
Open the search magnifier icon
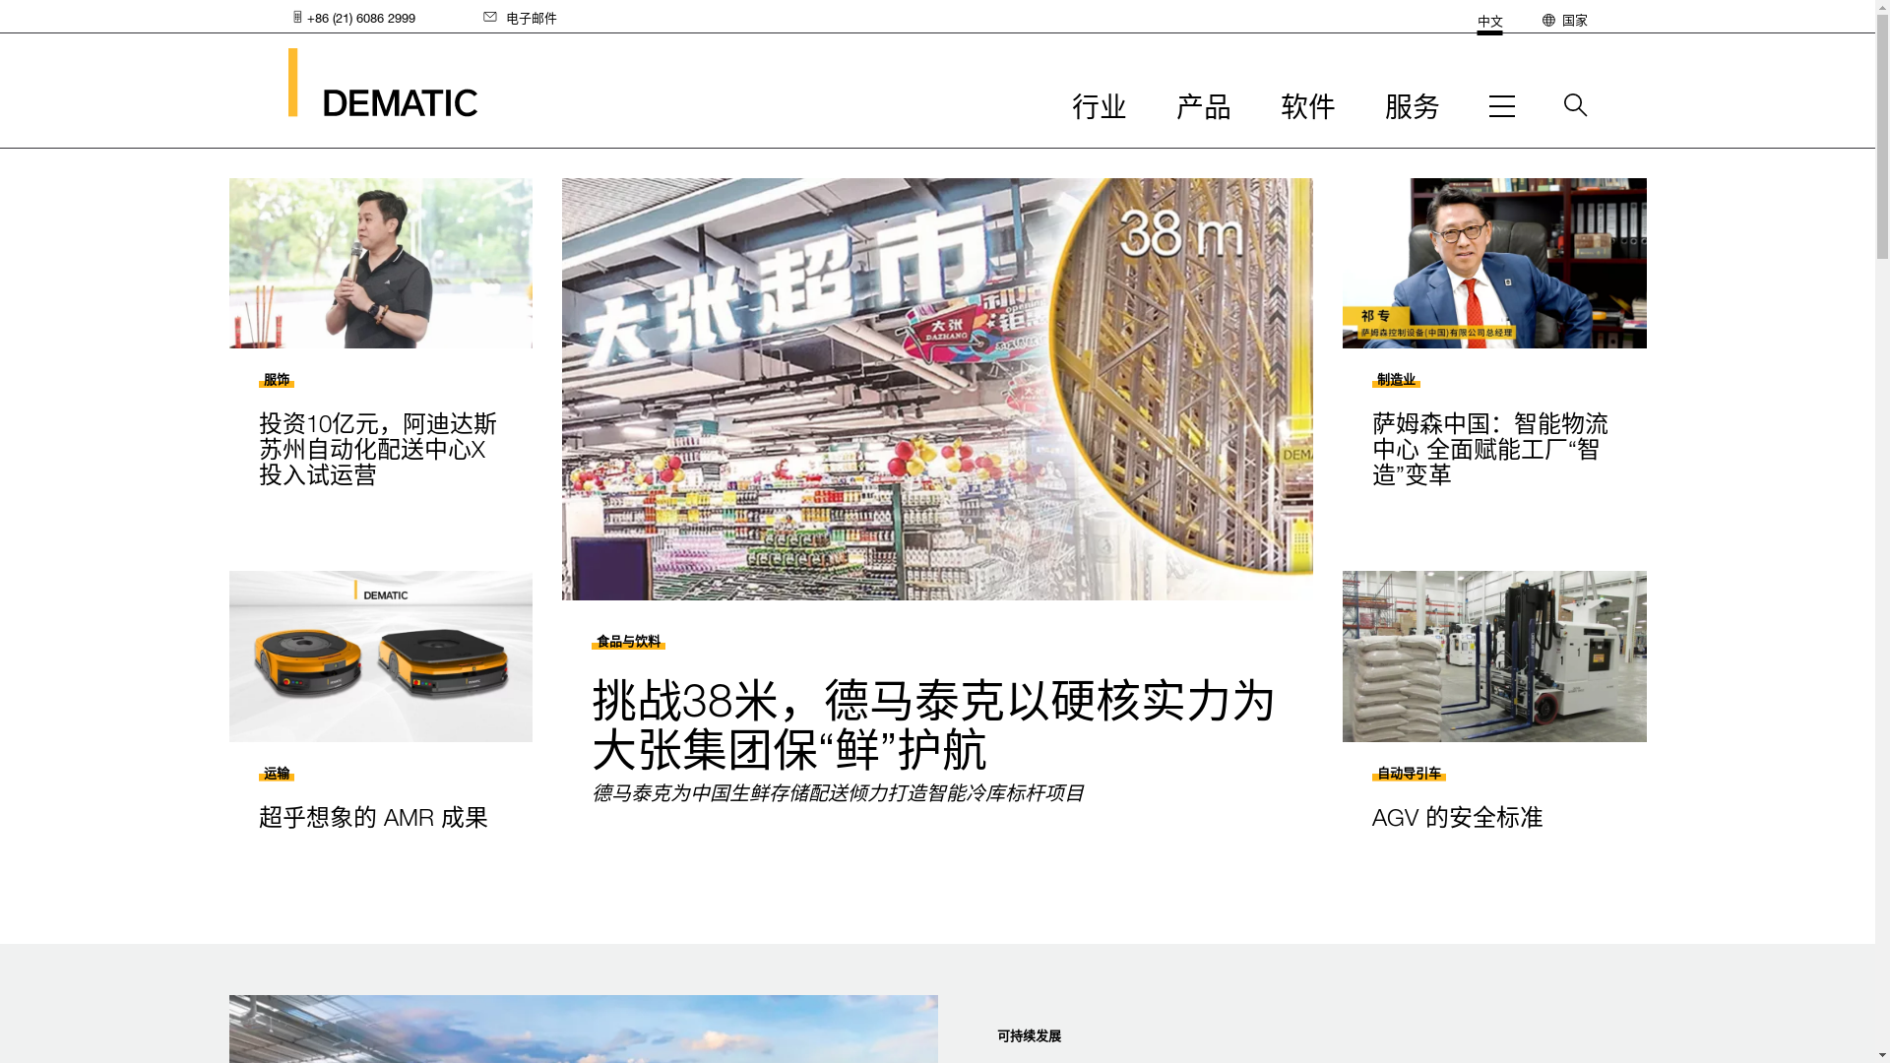tap(1575, 104)
